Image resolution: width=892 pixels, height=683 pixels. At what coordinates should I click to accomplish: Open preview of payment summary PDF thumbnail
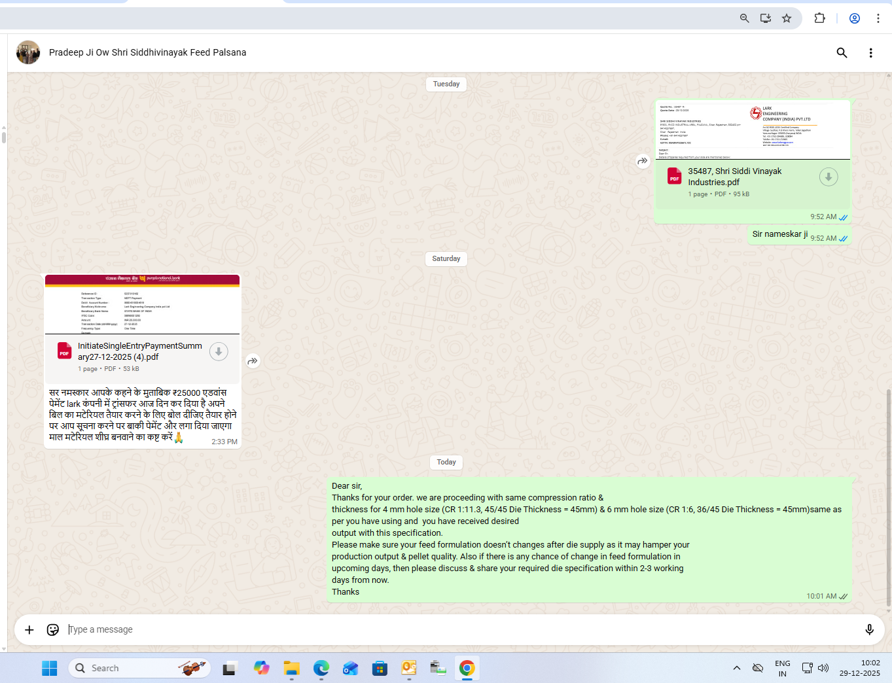[x=142, y=305]
